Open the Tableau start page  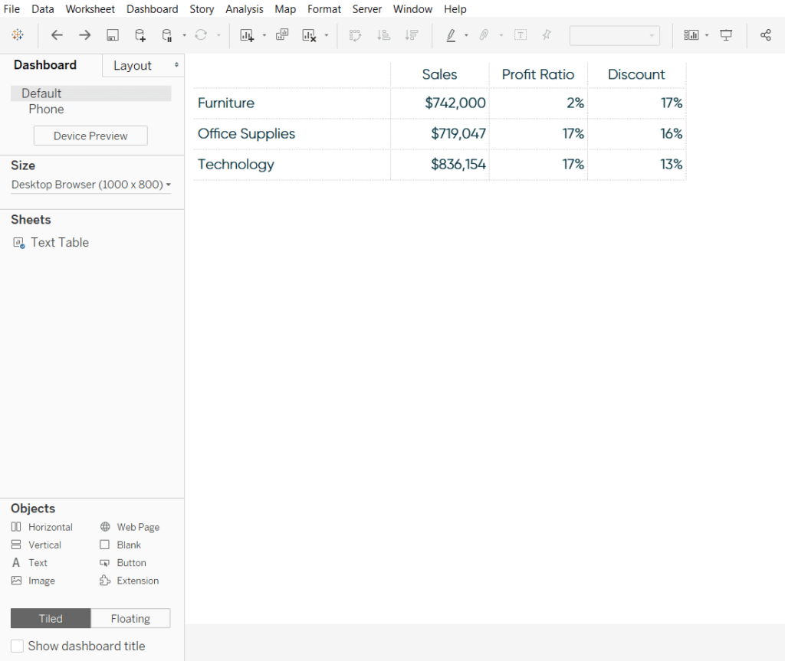pyautogui.click(x=18, y=34)
